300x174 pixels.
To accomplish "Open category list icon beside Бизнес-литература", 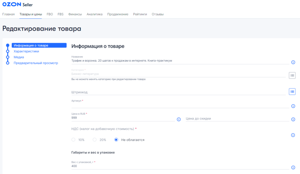I will point(292,75).
